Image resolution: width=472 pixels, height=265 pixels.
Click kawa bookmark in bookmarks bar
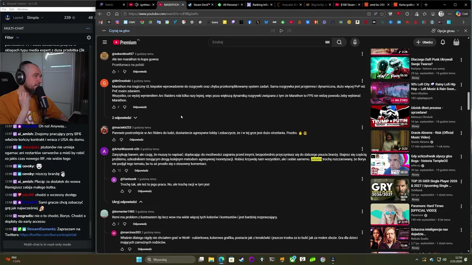[212, 22]
